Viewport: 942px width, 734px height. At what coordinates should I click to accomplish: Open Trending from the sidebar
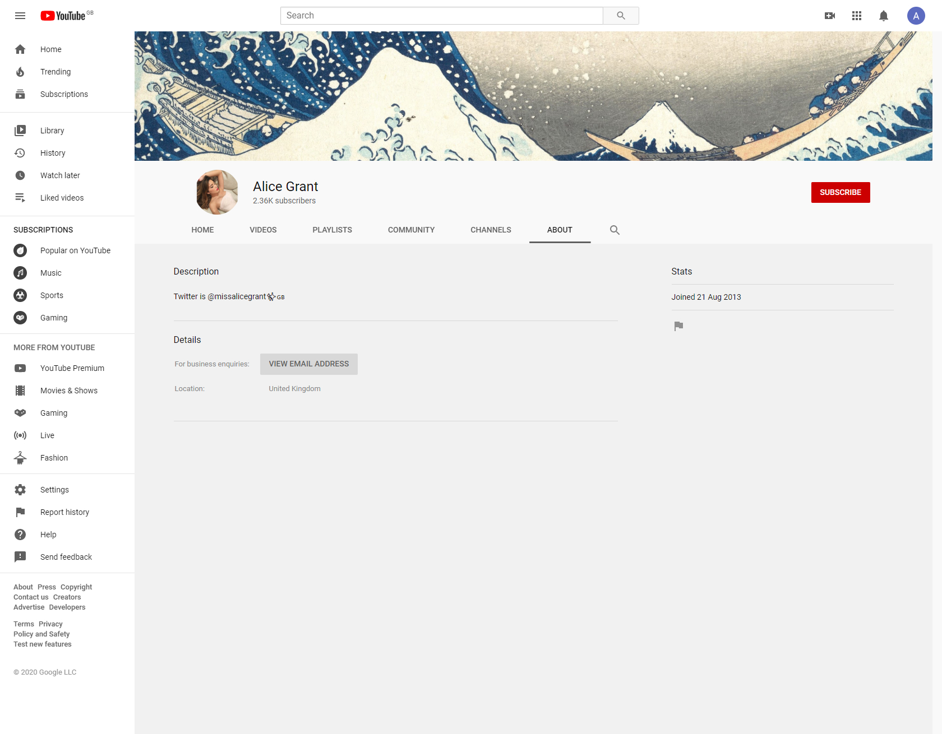56,72
